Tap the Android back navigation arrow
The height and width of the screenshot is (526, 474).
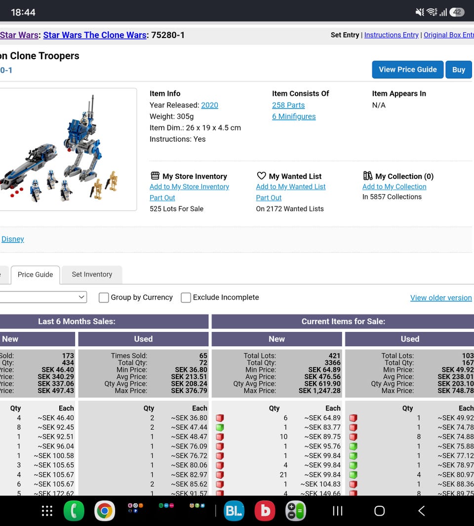[x=422, y=511]
